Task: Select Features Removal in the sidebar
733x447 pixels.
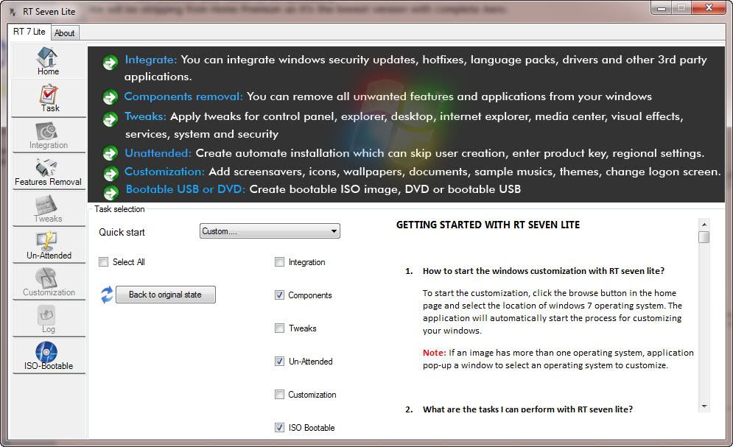Action: [x=49, y=172]
